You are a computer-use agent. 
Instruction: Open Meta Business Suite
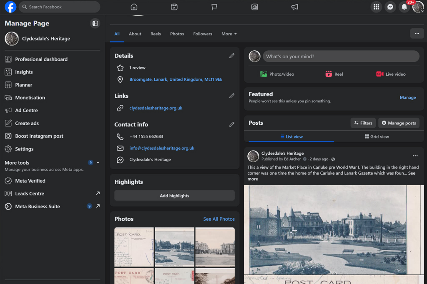52,206
